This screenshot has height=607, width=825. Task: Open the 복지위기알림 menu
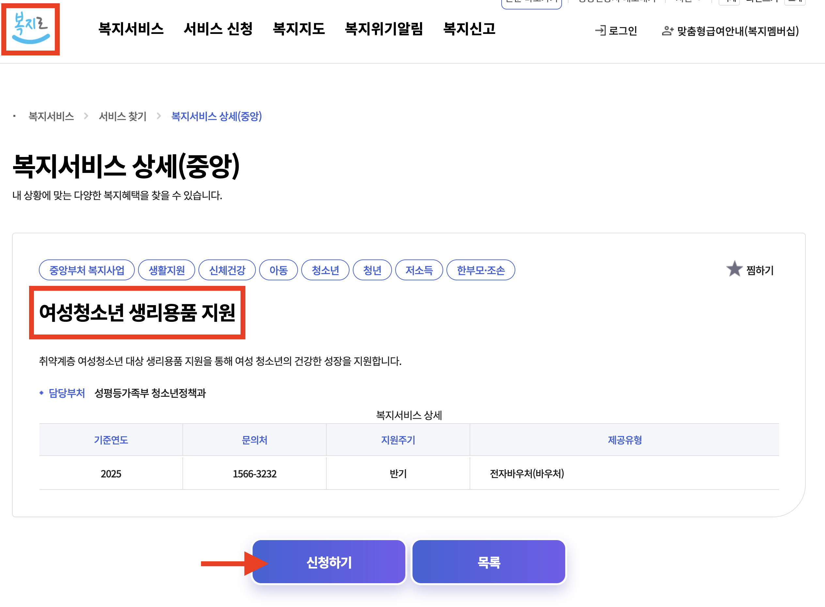pos(384,29)
